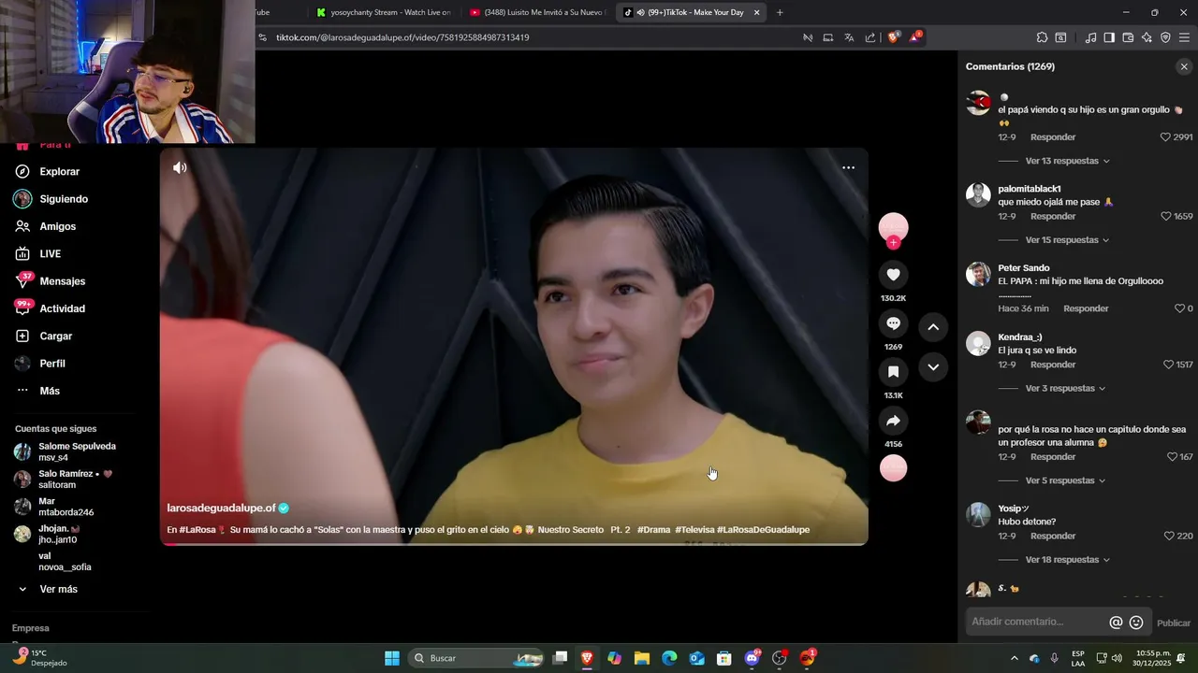
Task: Follow creator via the plus badge on avatar
Action: tap(894, 243)
